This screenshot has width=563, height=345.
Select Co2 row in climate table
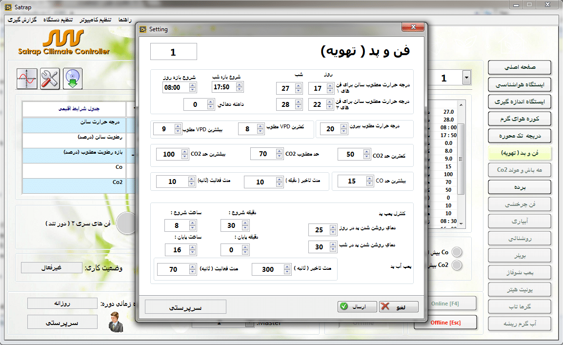[74, 186]
